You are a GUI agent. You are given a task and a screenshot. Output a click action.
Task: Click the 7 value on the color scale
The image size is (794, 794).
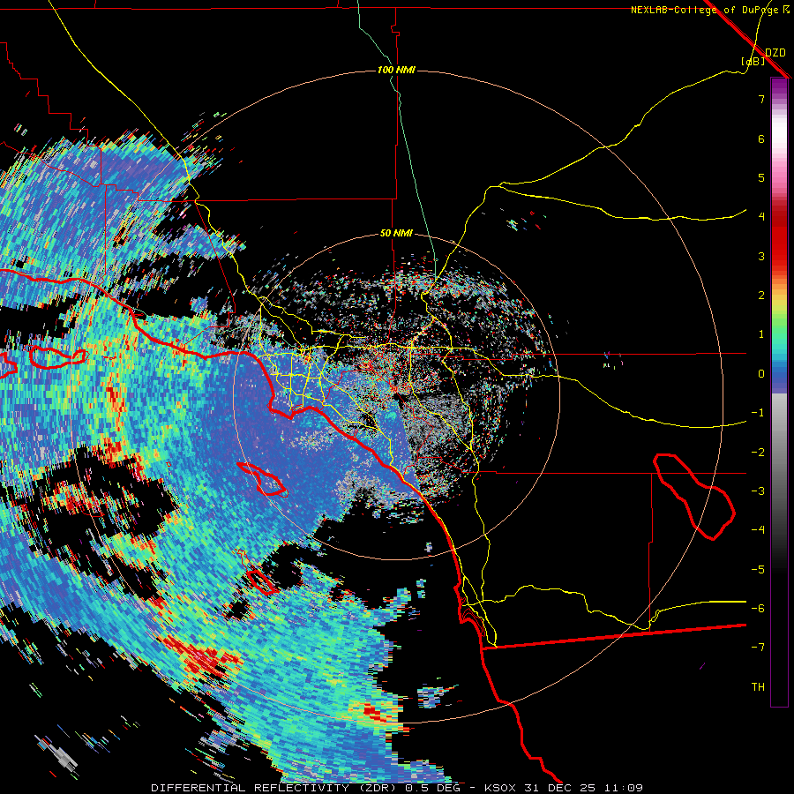[x=761, y=99]
